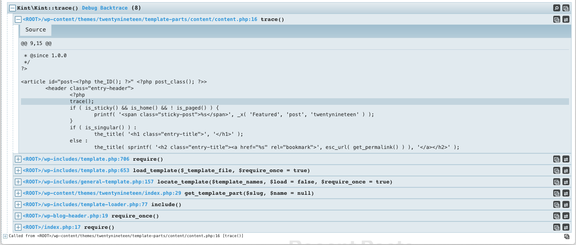Open load_template frame in new window
The width and height of the screenshot is (576, 245).
pyautogui.click(x=556, y=170)
